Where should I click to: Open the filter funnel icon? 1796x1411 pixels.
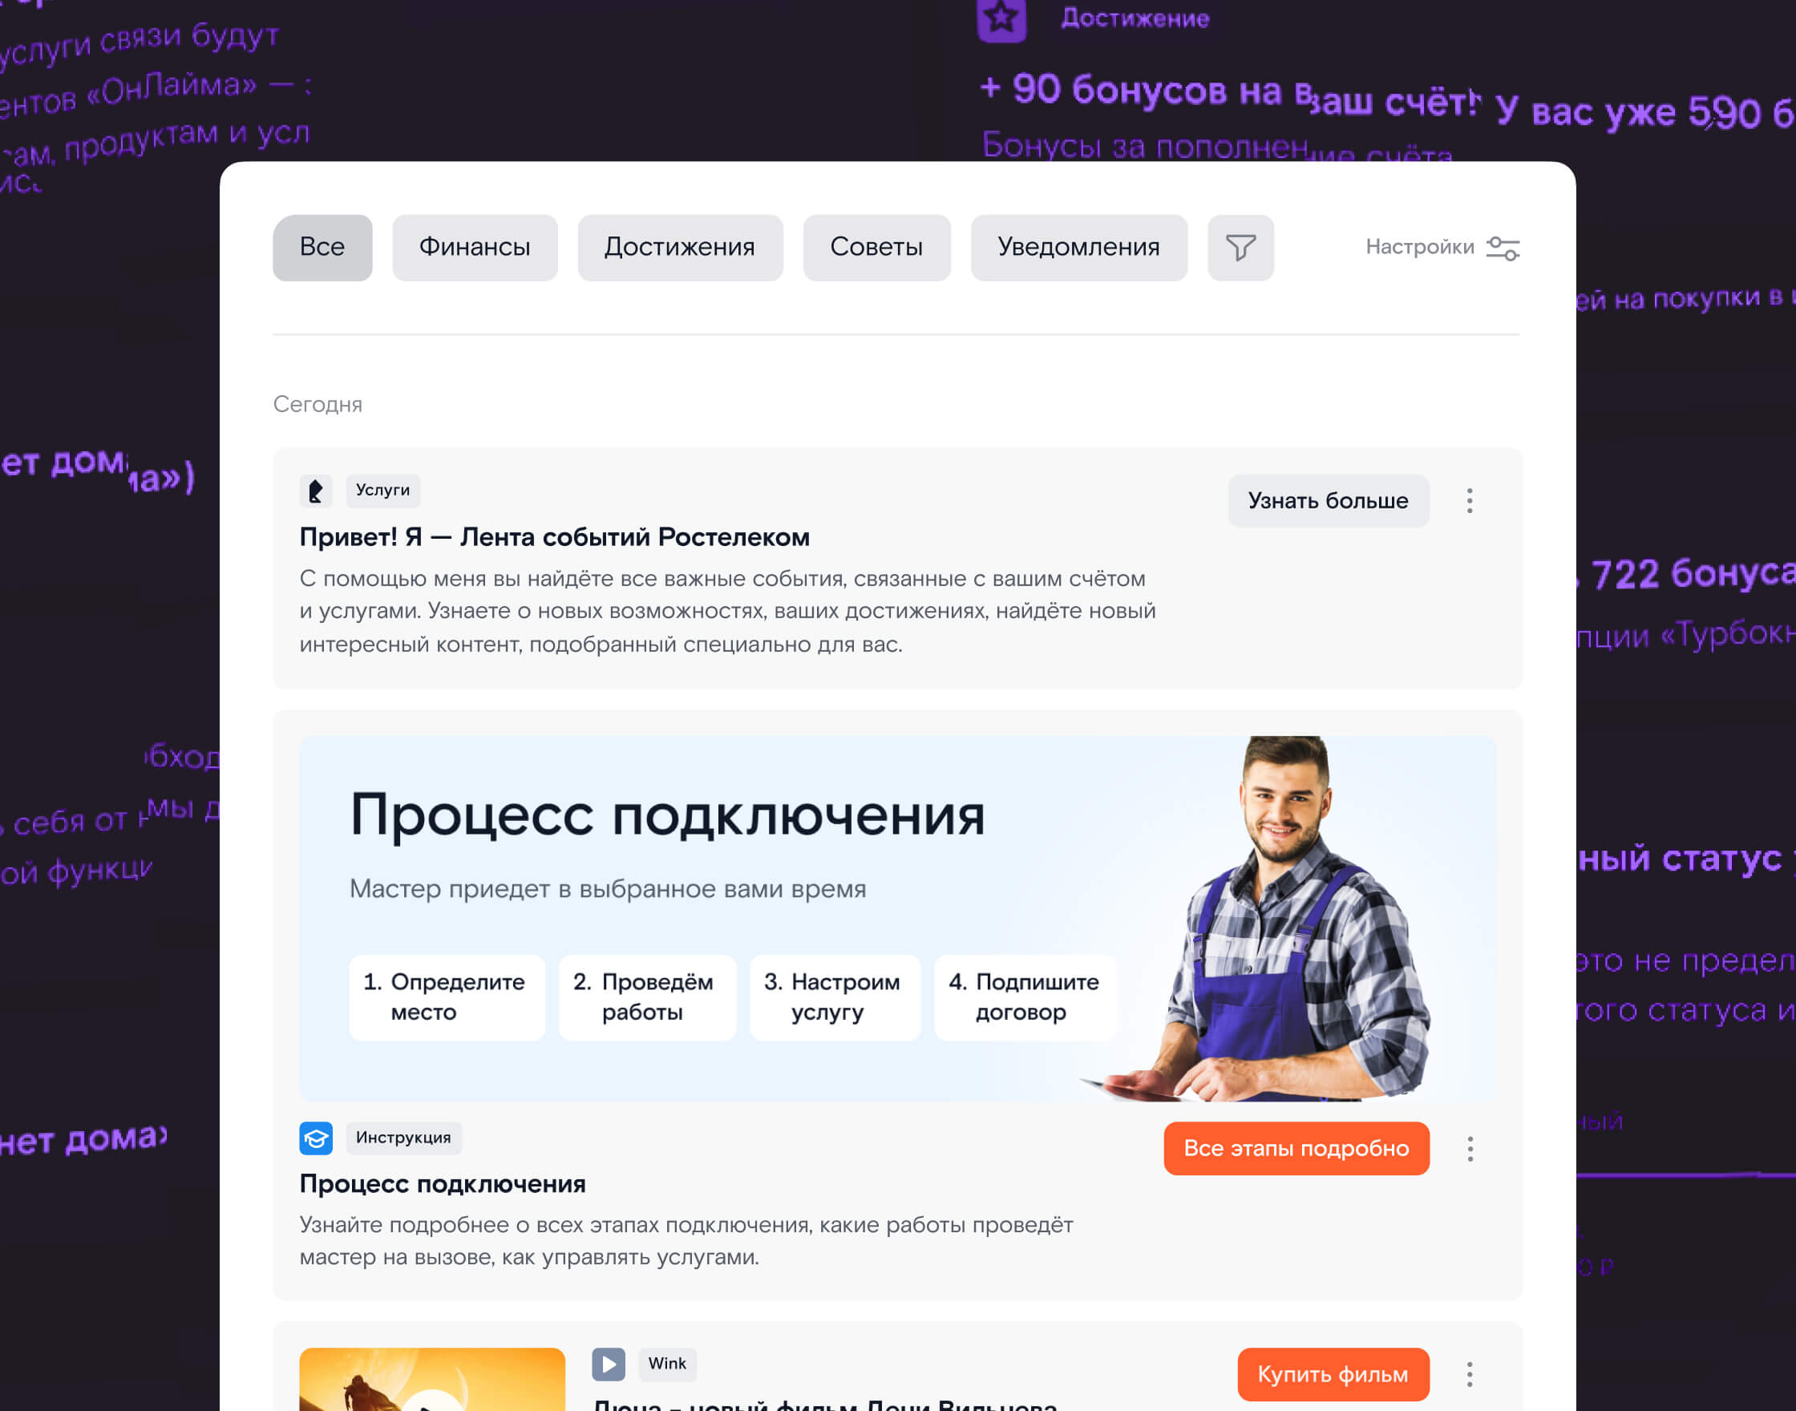pyautogui.click(x=1240, y=247)
